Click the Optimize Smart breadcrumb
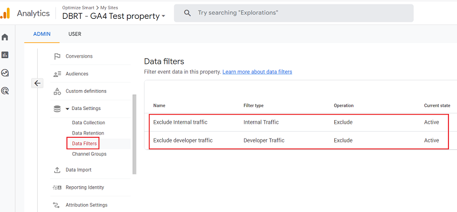 (x=78, y=8)
